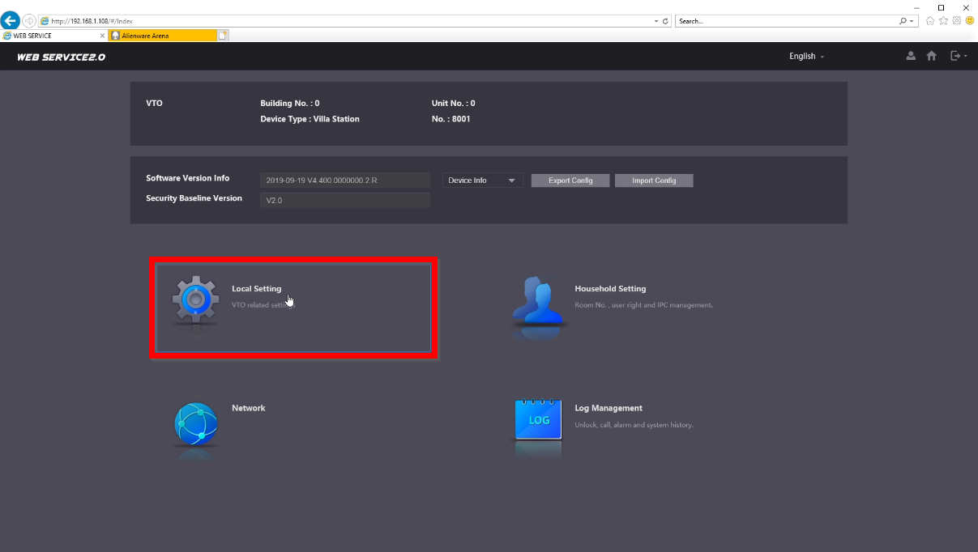
Task: Click 'Building No. : 0' text
Action: tap(289, 104)
